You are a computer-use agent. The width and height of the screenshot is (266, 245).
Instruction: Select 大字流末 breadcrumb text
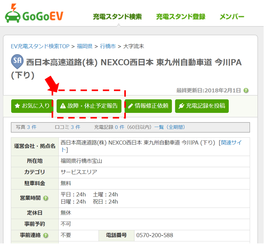[x=134, y=46]
